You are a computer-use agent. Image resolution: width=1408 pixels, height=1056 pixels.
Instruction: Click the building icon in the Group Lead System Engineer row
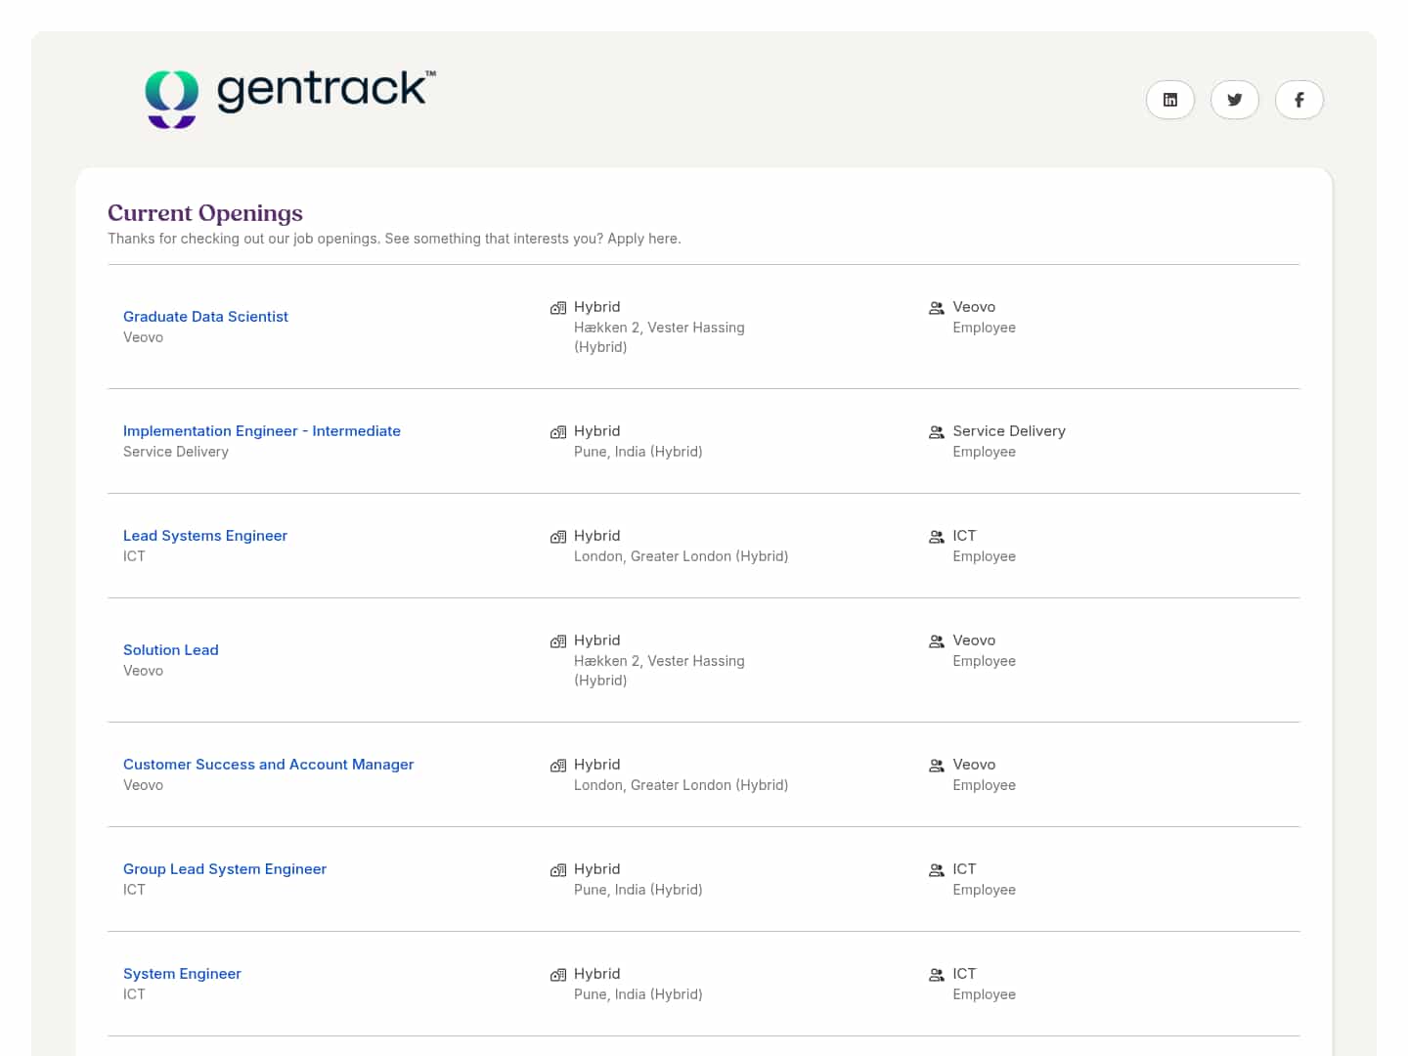tap(558, 870)
